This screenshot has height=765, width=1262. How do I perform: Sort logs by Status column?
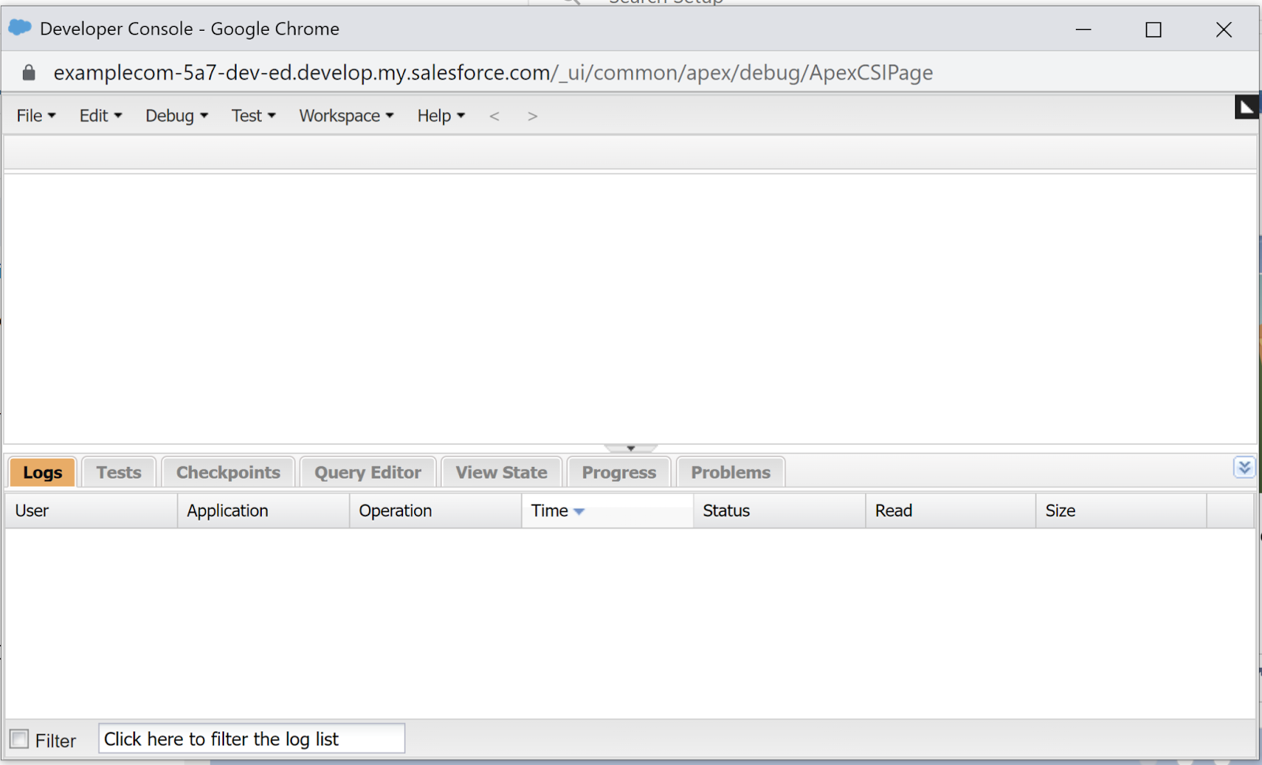pyautogui.click(x=779, y=511)
